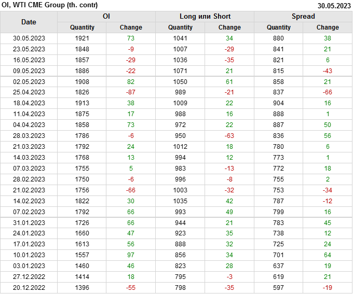Select the 02.05.2023 date cell
353x294 pixels.
pyautogui.click(x=29, y=82)
